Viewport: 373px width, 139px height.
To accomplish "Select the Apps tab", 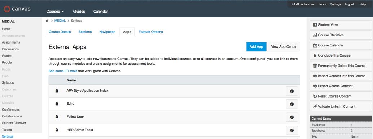I will click(127, 32).
